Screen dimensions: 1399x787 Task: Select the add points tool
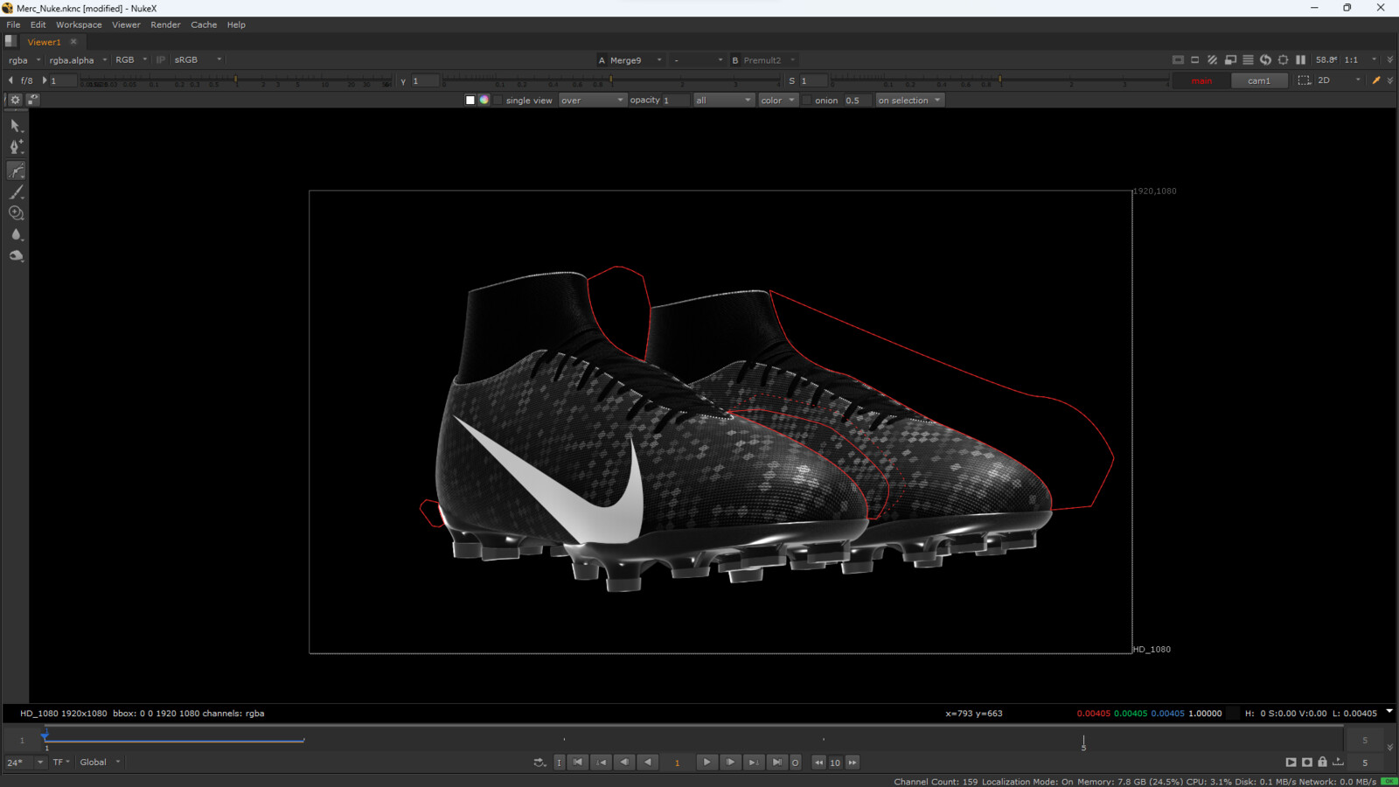[16, 147]
